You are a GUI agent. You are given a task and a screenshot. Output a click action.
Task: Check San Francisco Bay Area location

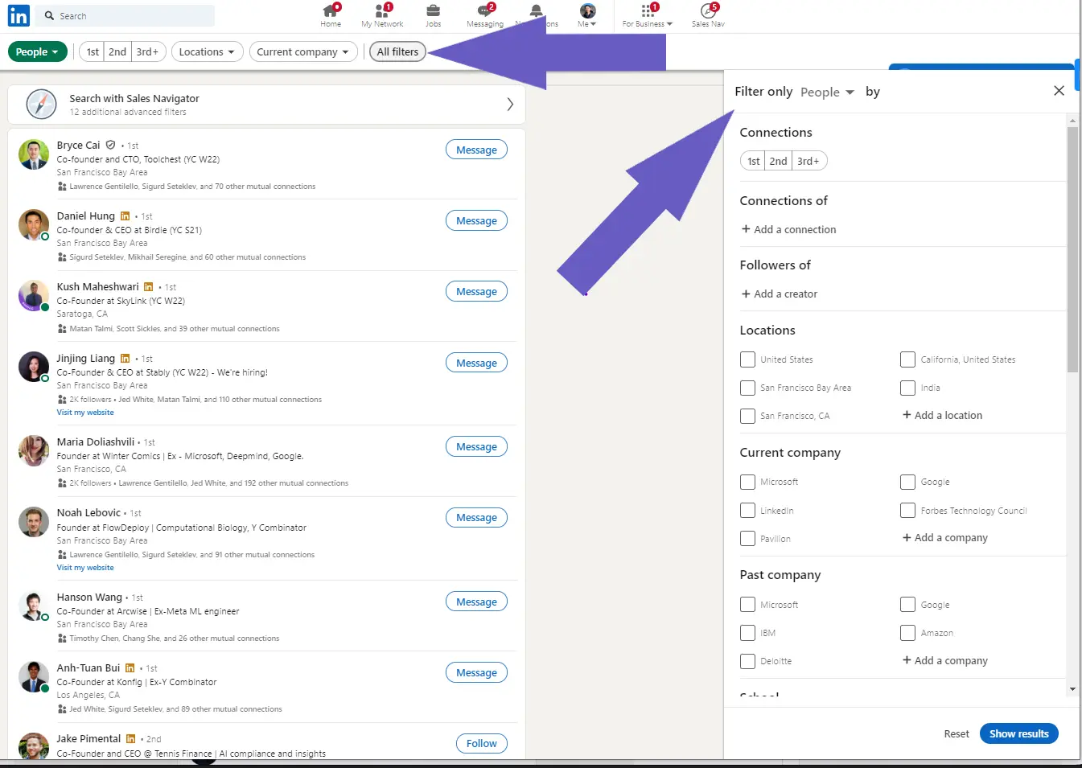point(747,388)
